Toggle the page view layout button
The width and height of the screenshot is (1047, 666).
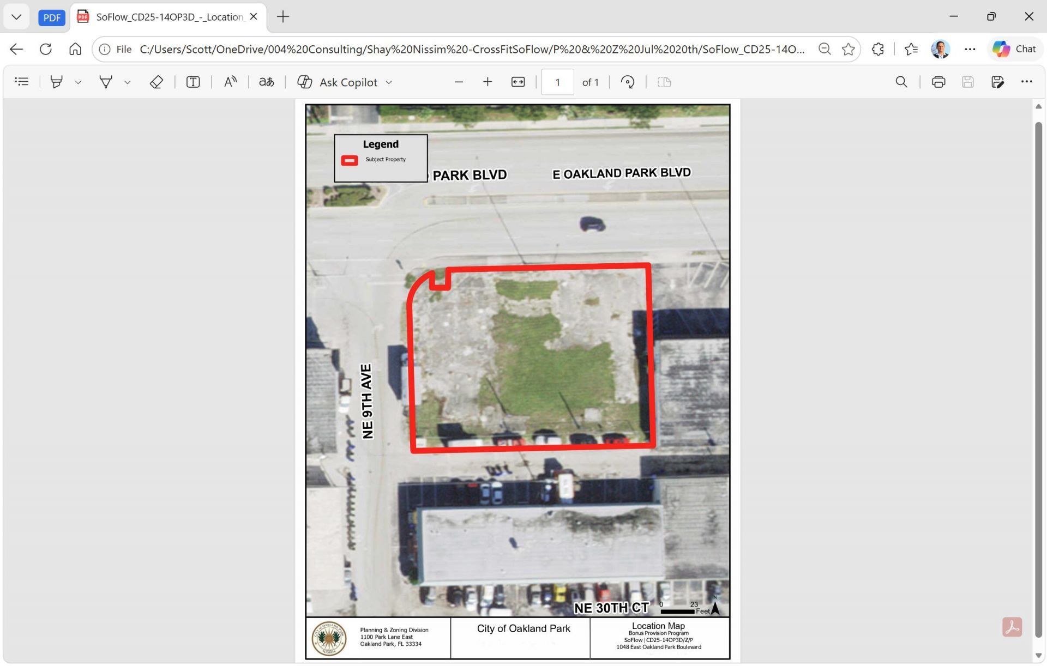point(664,82)
